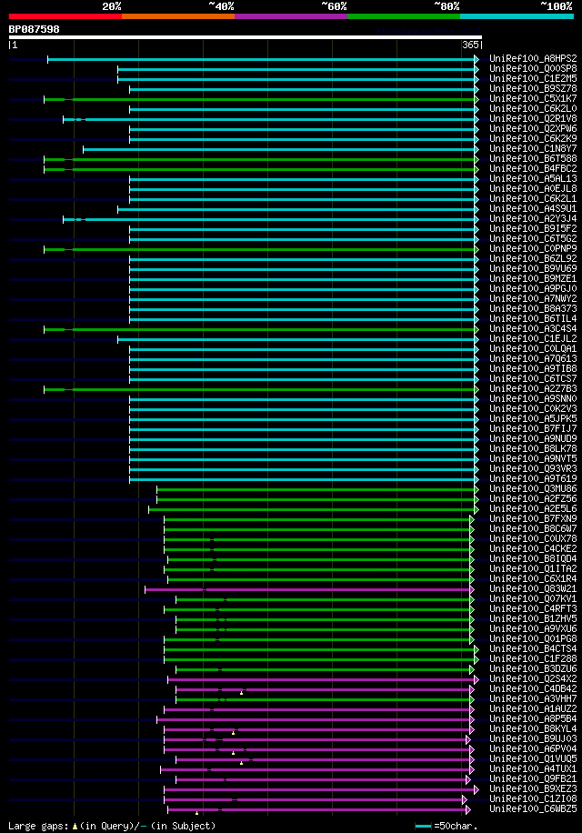
Task: Select the UniRef100_B1ZHV5 label
Action: 533,619
